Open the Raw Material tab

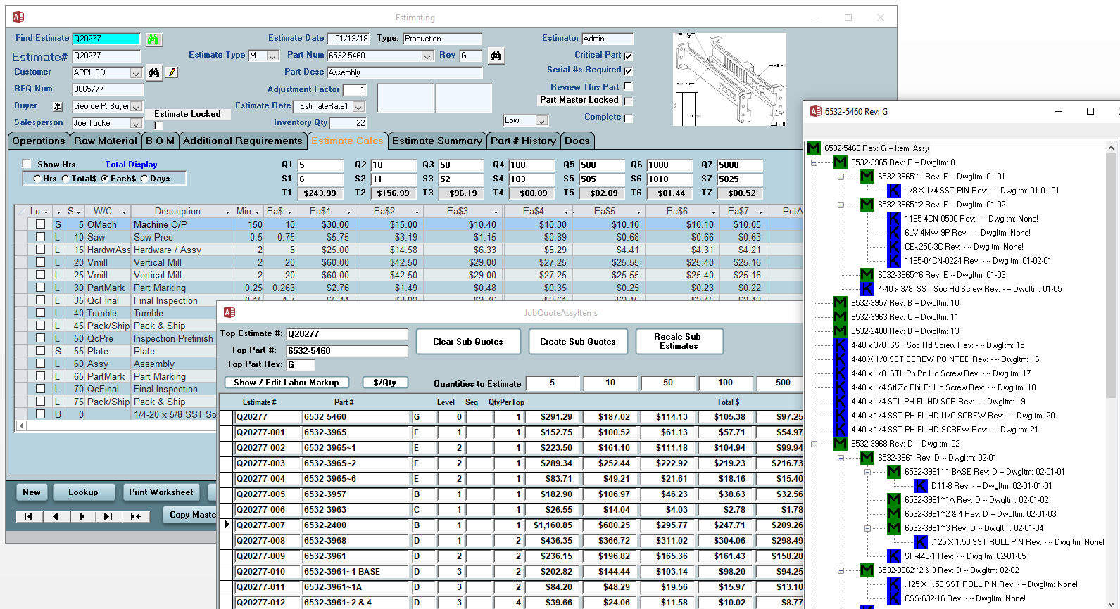coord(106,141)
